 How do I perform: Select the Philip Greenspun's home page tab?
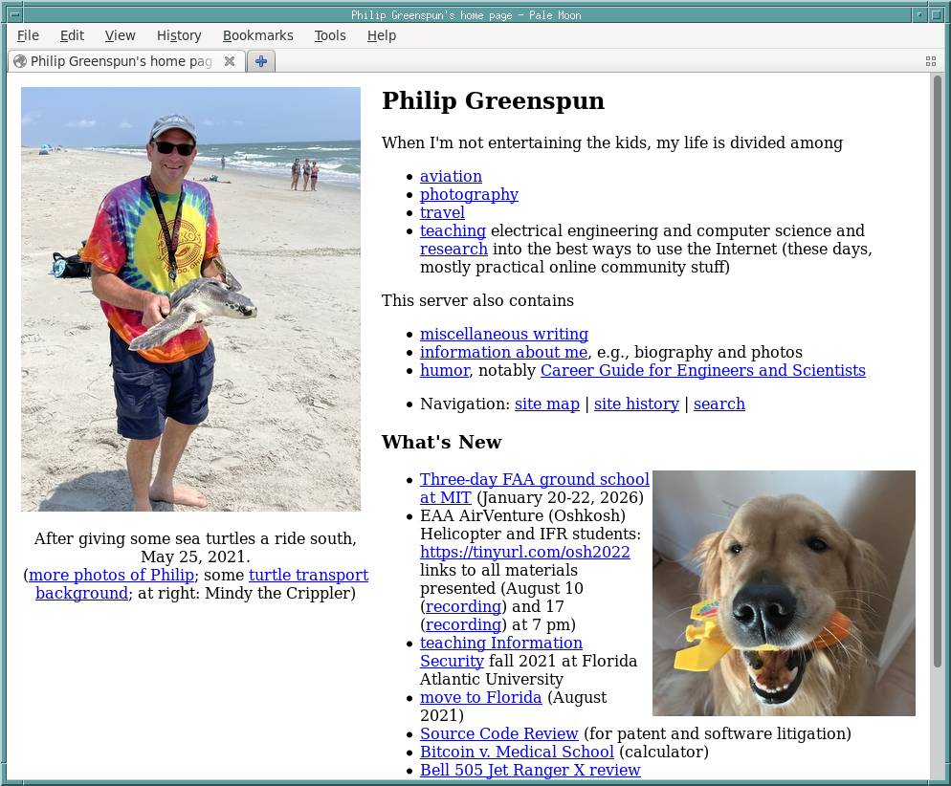point(120,61)
